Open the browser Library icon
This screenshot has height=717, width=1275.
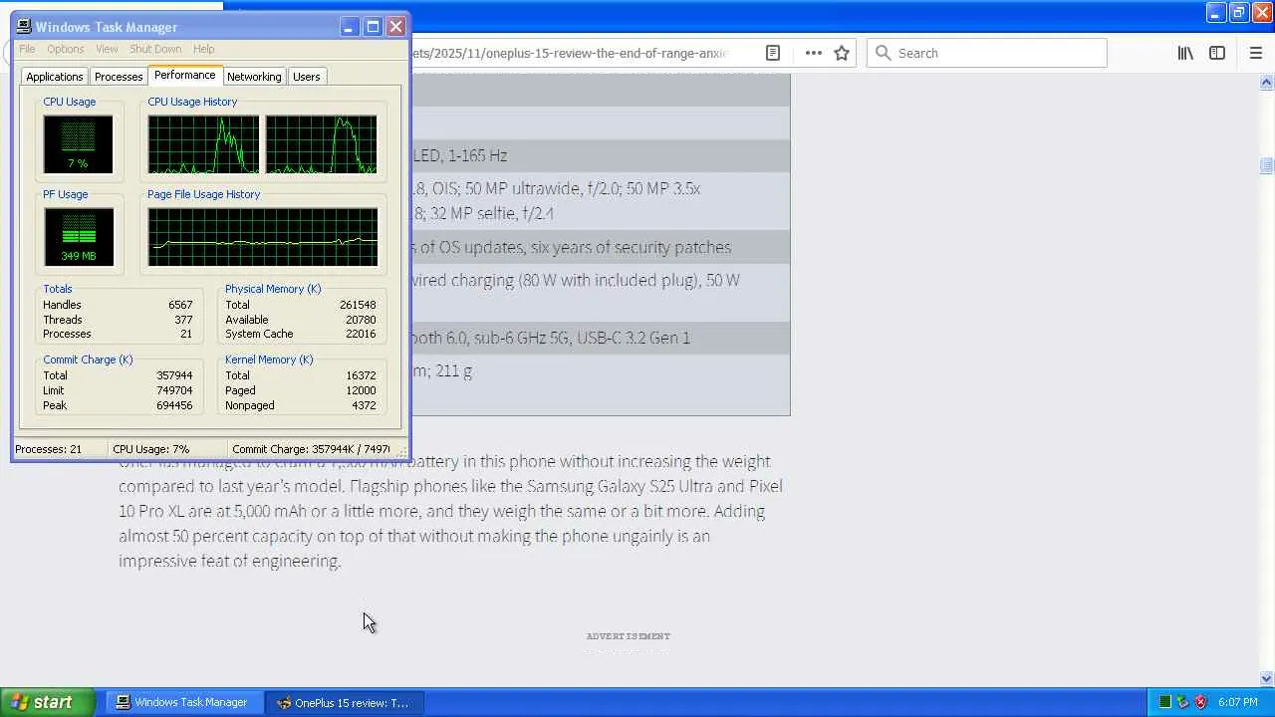coord(1185,53)
